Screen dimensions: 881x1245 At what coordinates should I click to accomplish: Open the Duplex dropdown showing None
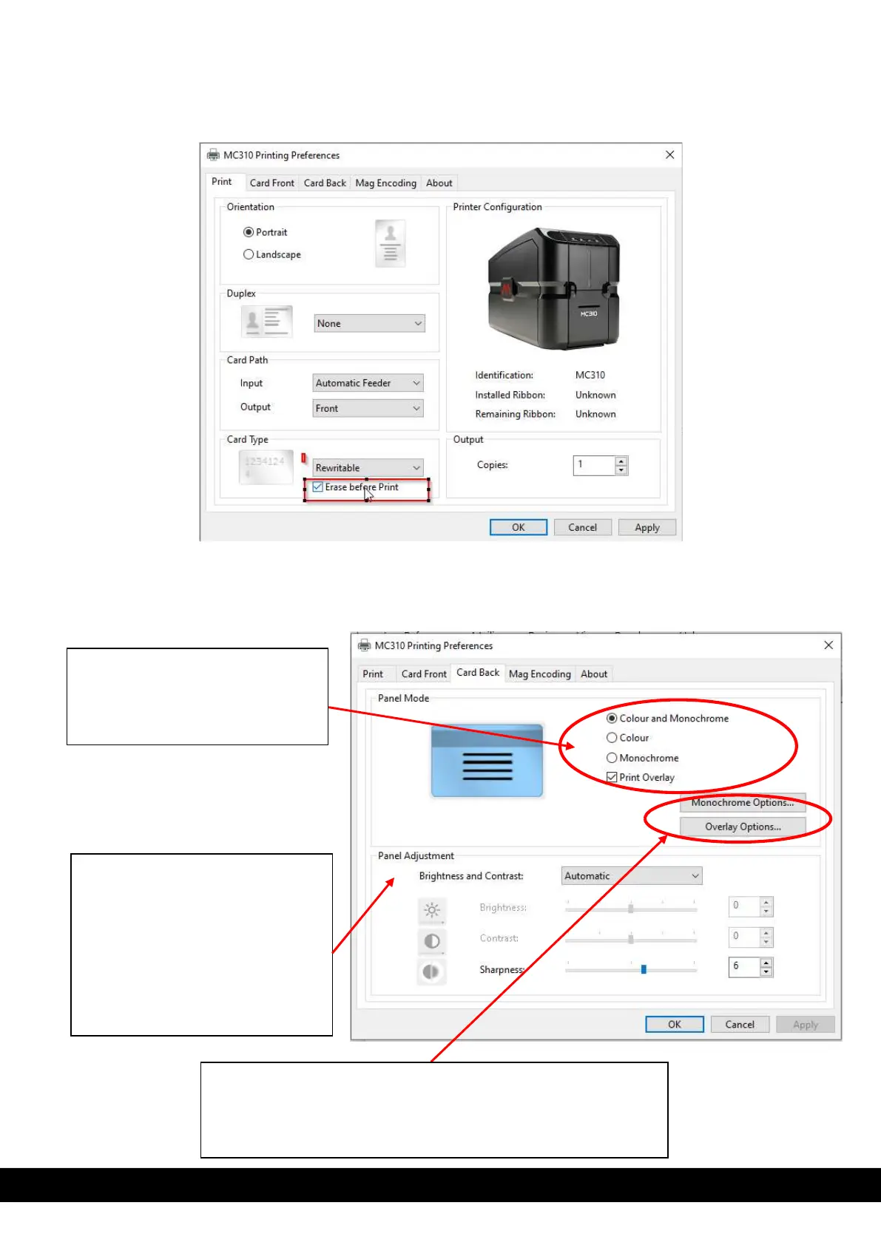(369, 323)
